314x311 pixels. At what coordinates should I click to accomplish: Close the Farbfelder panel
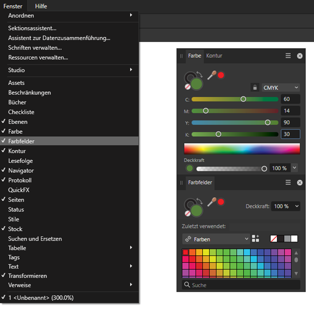[x=300, y=183]
